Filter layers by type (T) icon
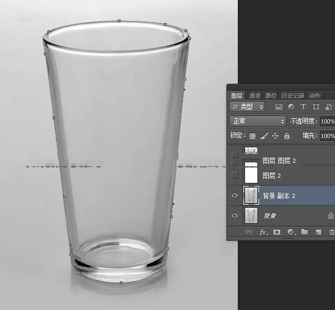Screen dimensions: 335x310 click(303, 107)
